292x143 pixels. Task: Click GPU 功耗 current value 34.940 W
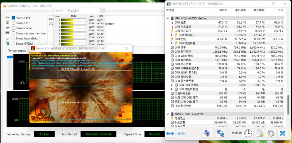[x=222, y=39]
